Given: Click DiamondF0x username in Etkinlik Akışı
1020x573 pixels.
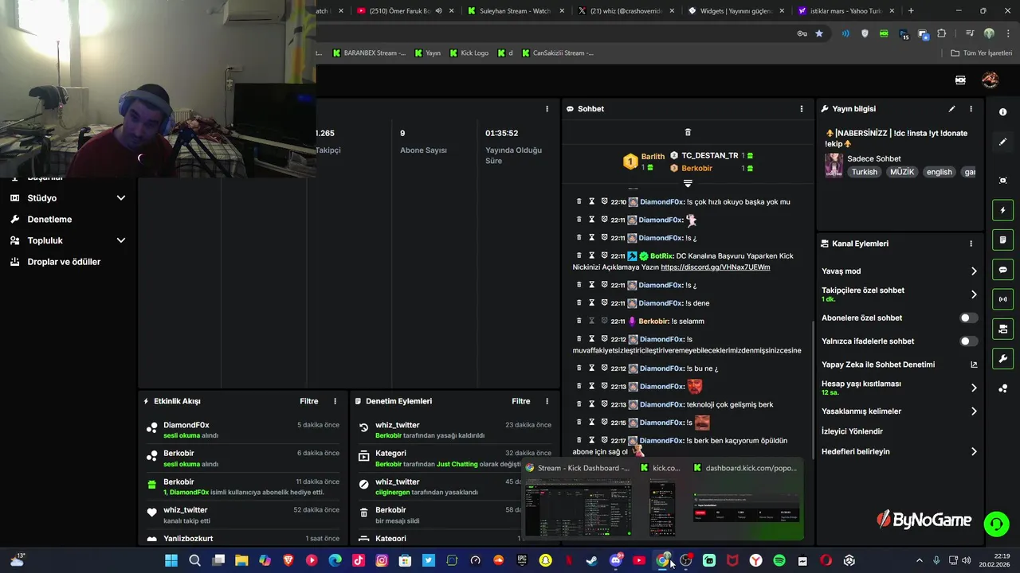Looking at the screenshot, I should 186,425.
